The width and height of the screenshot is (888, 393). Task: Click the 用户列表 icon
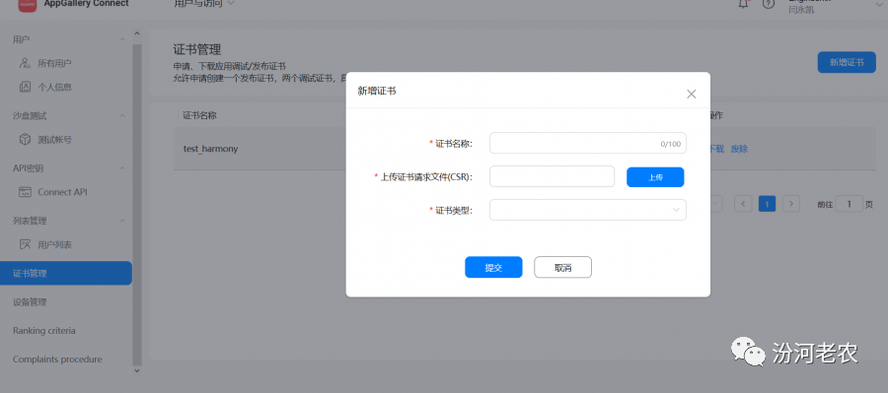[x=25, y=244]
